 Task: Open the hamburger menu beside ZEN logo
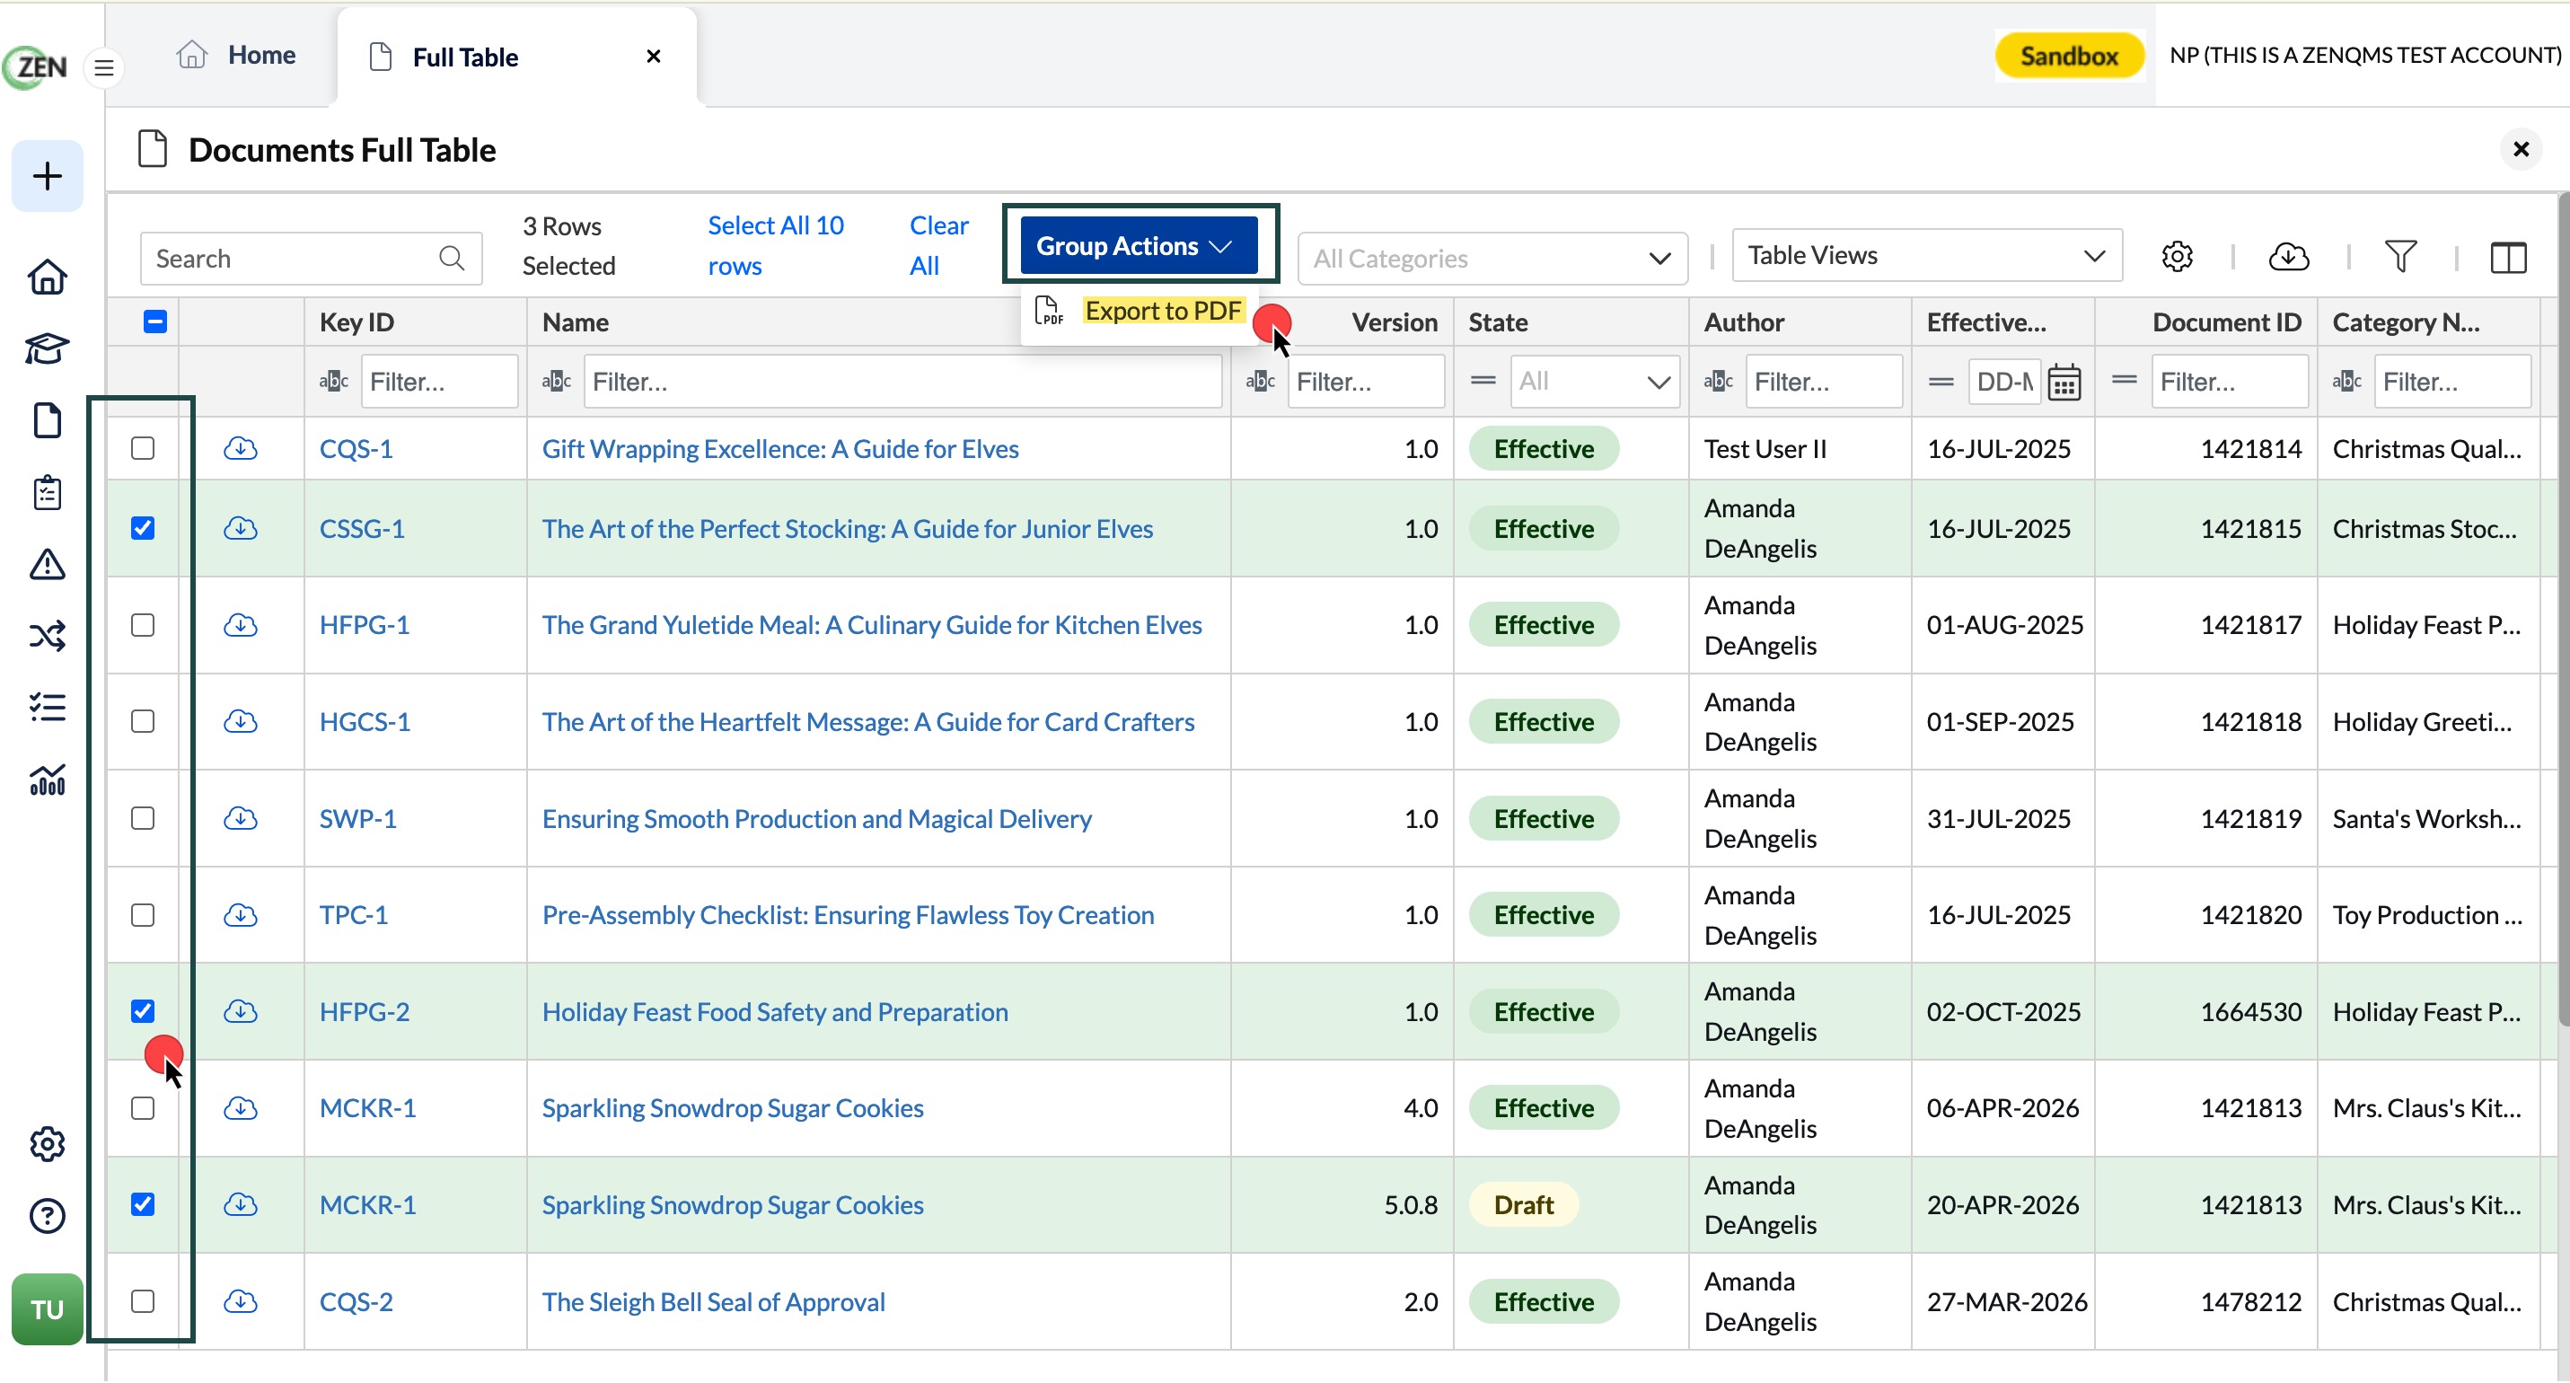[x=104, y=68]
